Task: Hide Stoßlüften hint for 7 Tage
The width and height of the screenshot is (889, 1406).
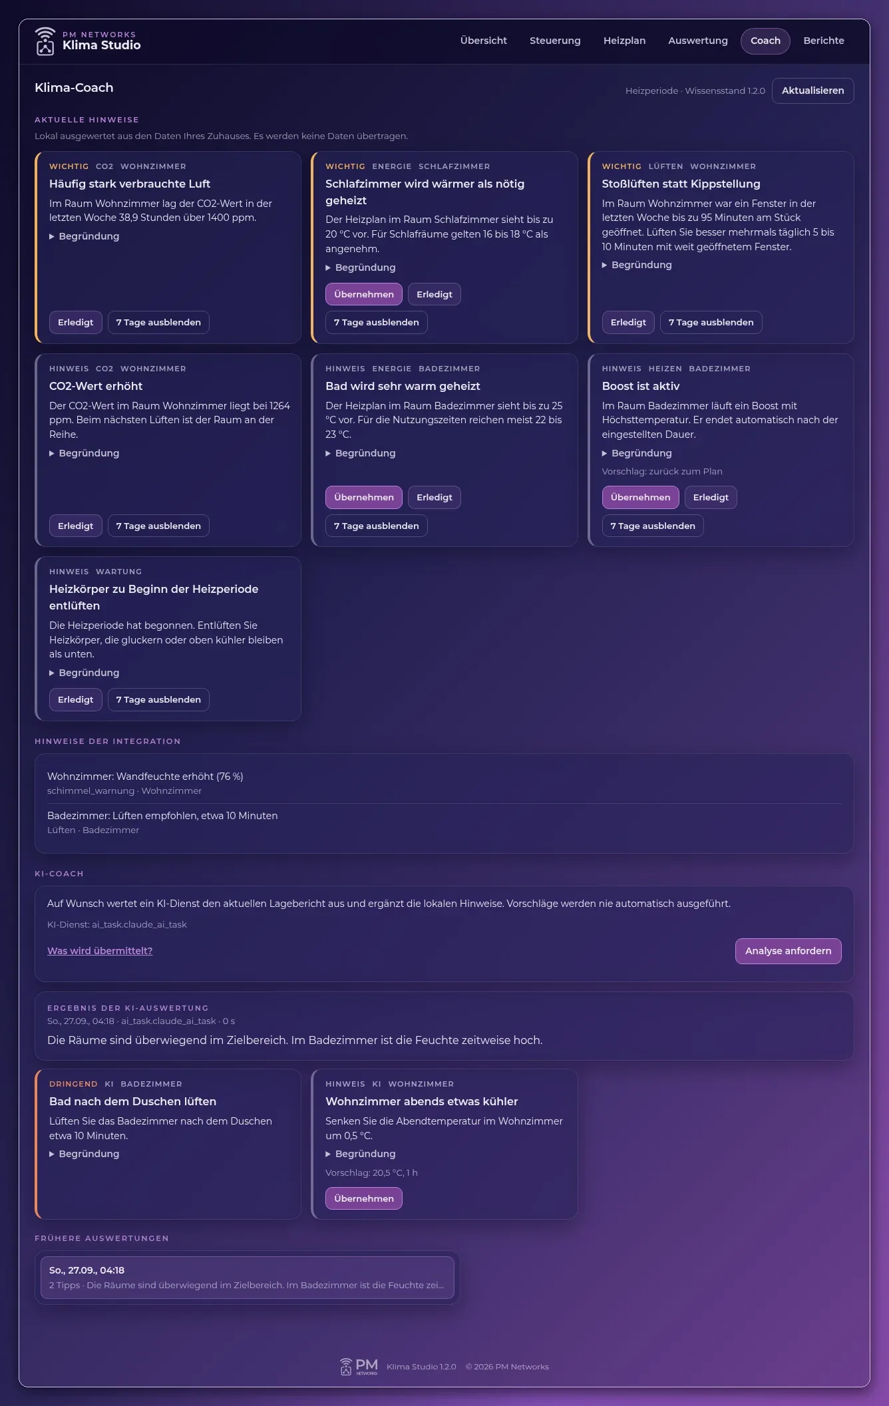Action: pos(711,322)
